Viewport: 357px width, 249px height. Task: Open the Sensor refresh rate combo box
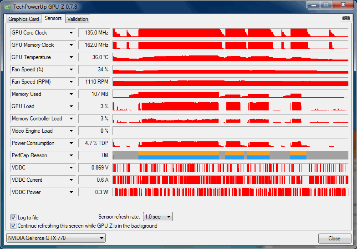[158, 217]
